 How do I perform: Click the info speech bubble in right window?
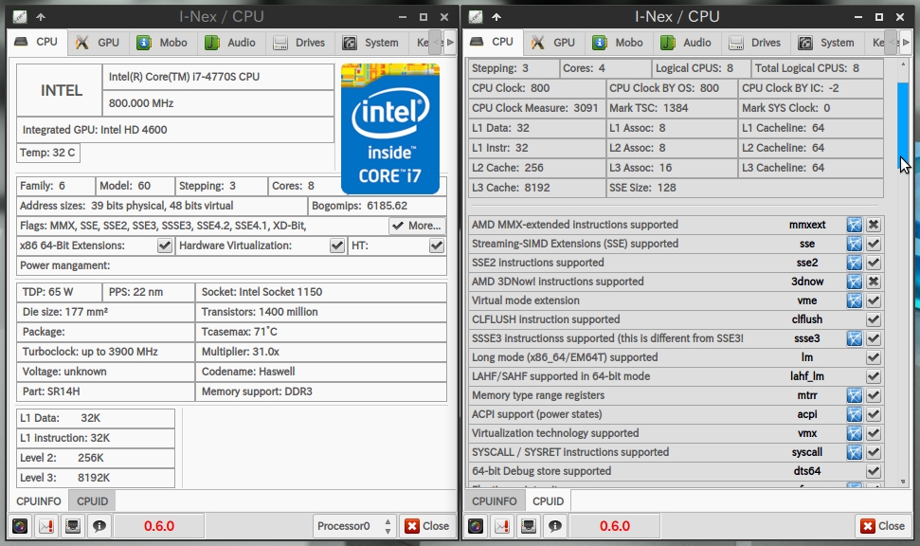tap(555, 526)
